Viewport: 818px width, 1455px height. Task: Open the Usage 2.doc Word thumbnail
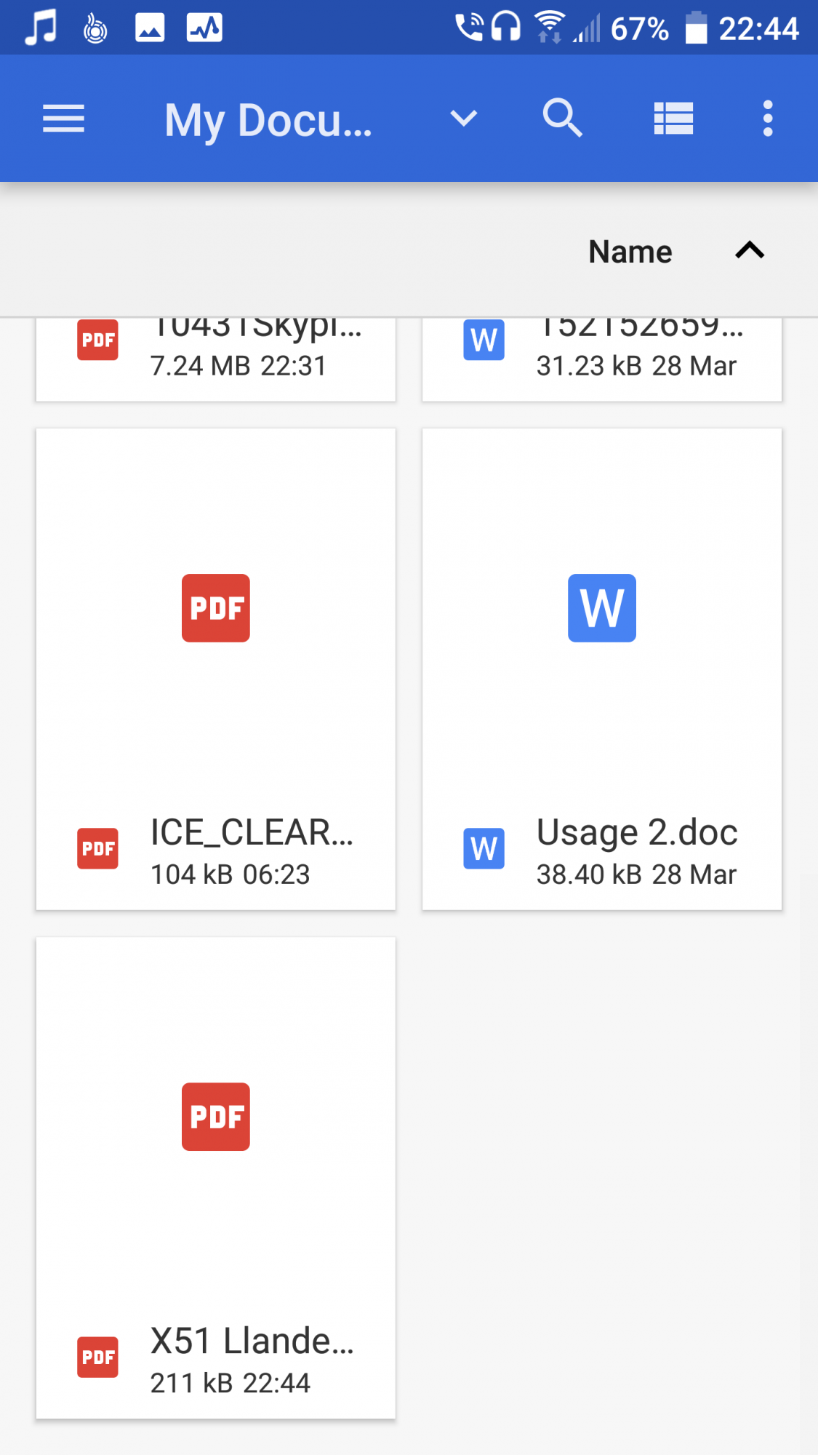[602, 608]
